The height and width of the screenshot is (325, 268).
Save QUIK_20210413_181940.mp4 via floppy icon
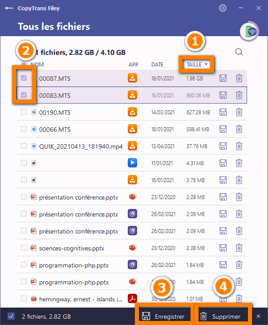pyautogui.click(x=223, y=146)
